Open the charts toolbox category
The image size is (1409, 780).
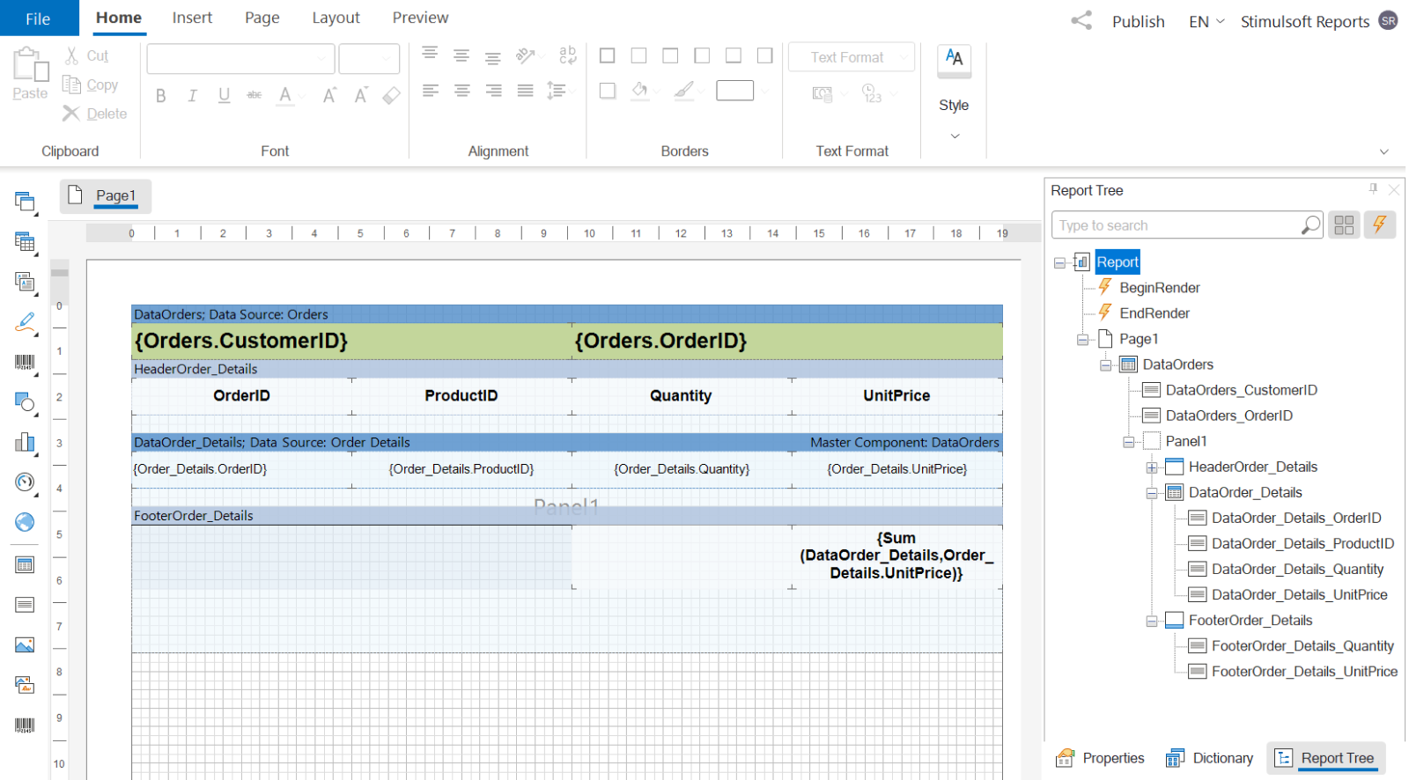[25, 442]
